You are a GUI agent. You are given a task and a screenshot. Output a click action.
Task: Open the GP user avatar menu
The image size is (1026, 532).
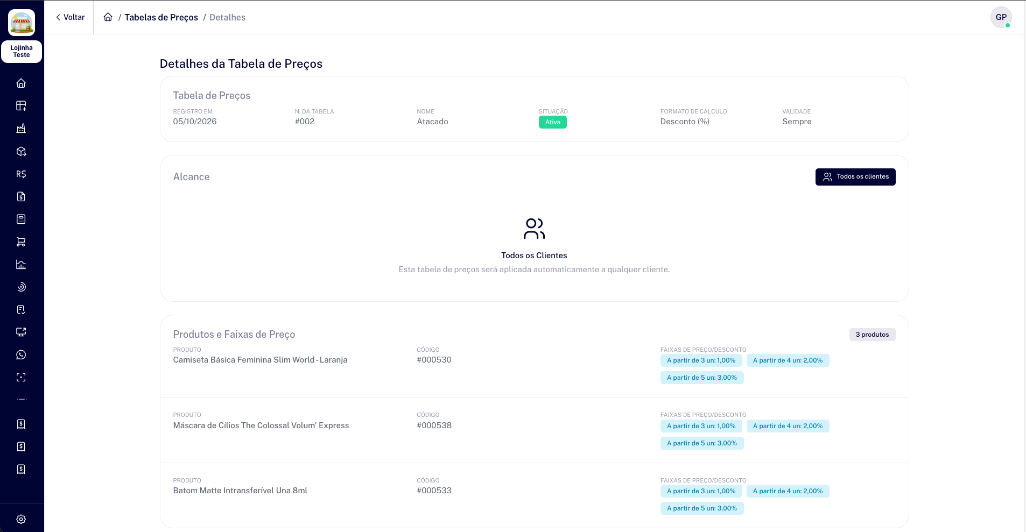pyautogui.click(x=1001, y=17)
